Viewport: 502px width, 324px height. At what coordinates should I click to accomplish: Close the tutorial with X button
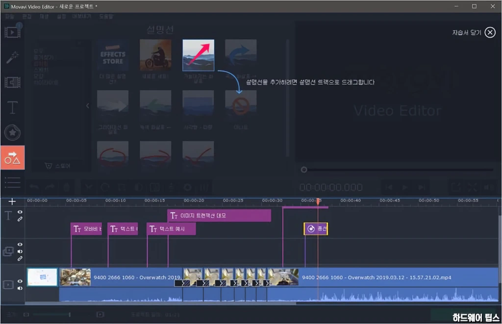pyautogui.click(x=490, y=32)
